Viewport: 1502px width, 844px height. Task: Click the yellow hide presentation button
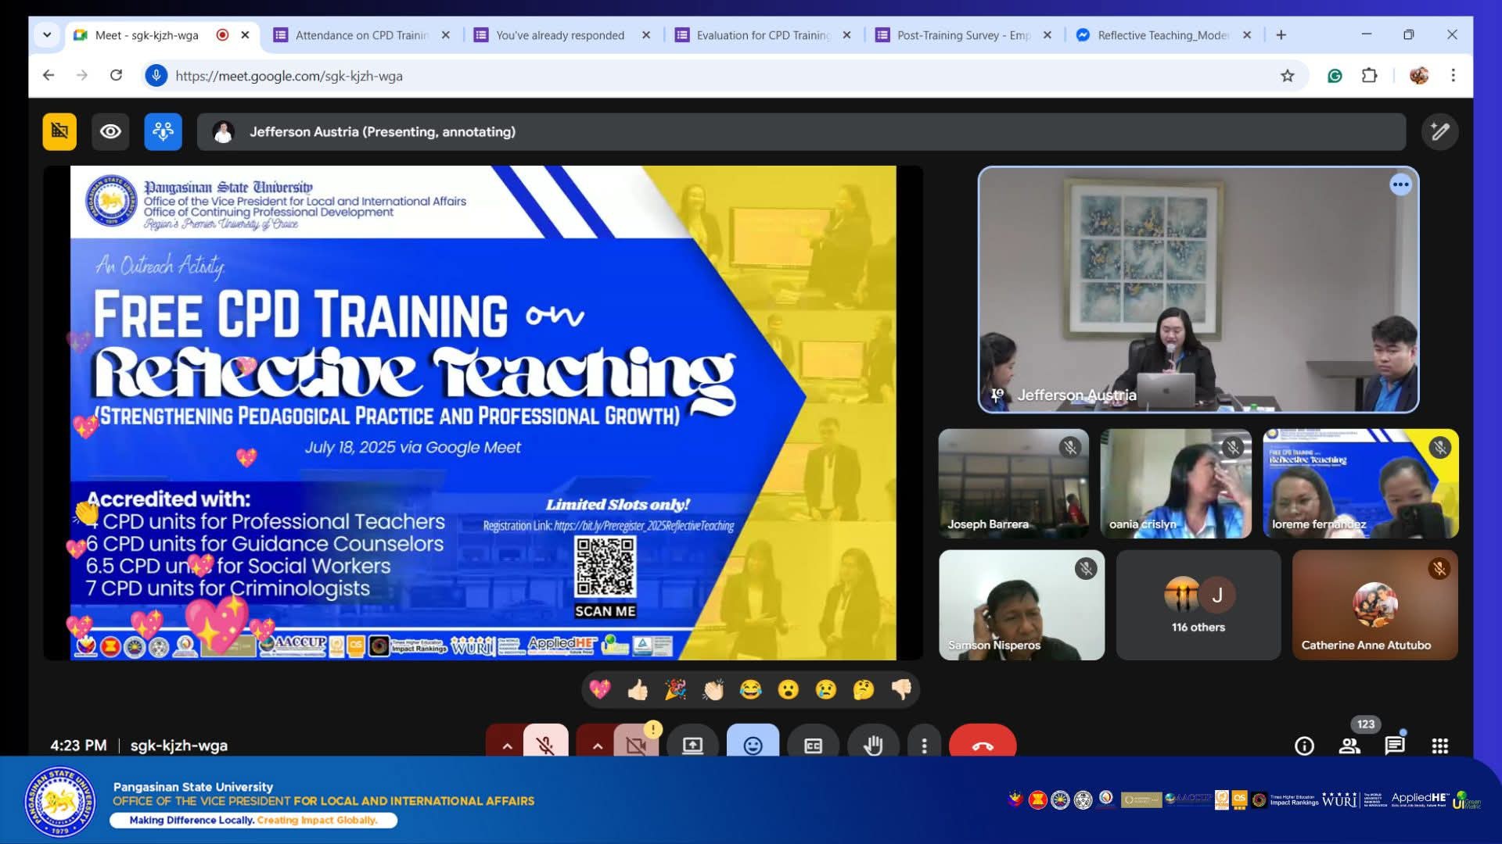59,131
